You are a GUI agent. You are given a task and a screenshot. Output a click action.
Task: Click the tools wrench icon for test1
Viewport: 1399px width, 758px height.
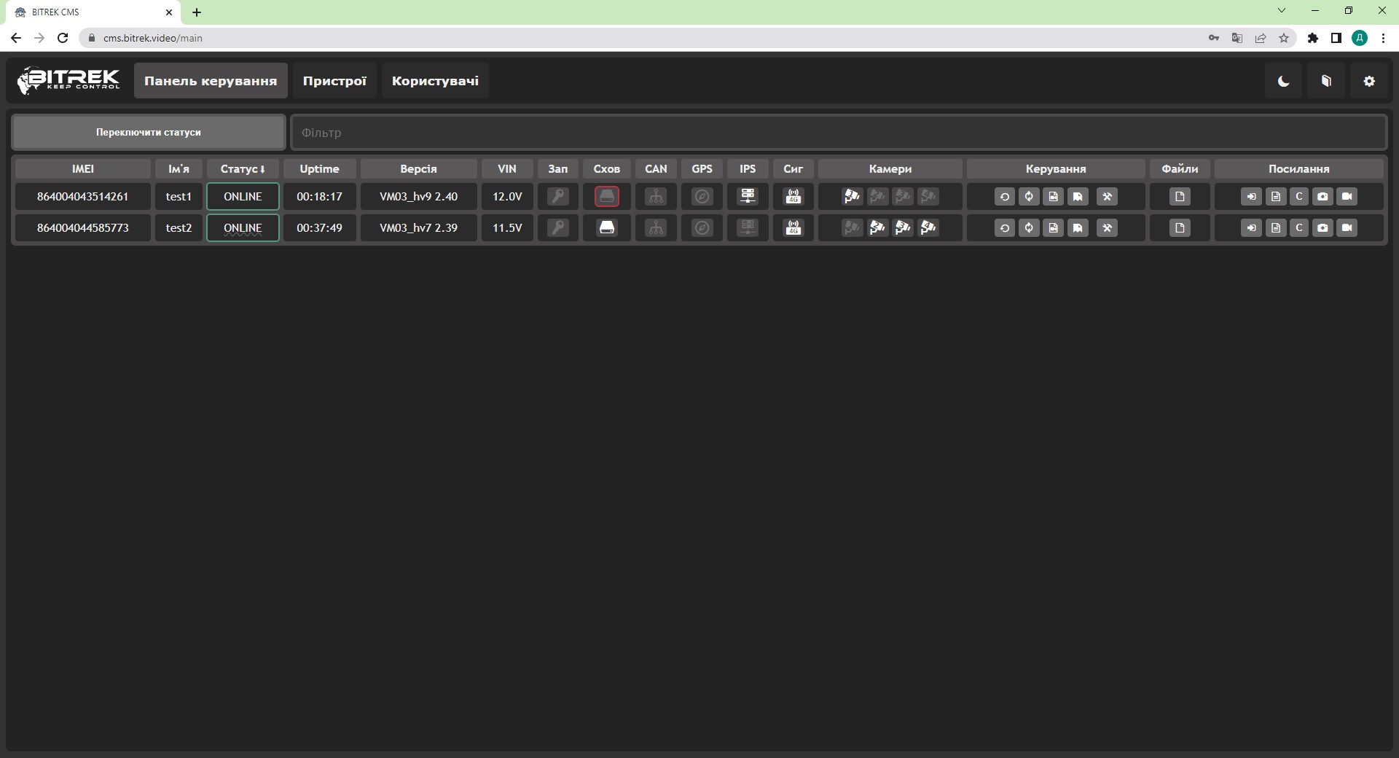point(1107,197)
